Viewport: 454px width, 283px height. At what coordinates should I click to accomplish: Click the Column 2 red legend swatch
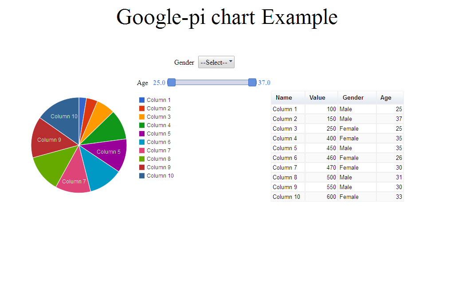click(142, 109)
